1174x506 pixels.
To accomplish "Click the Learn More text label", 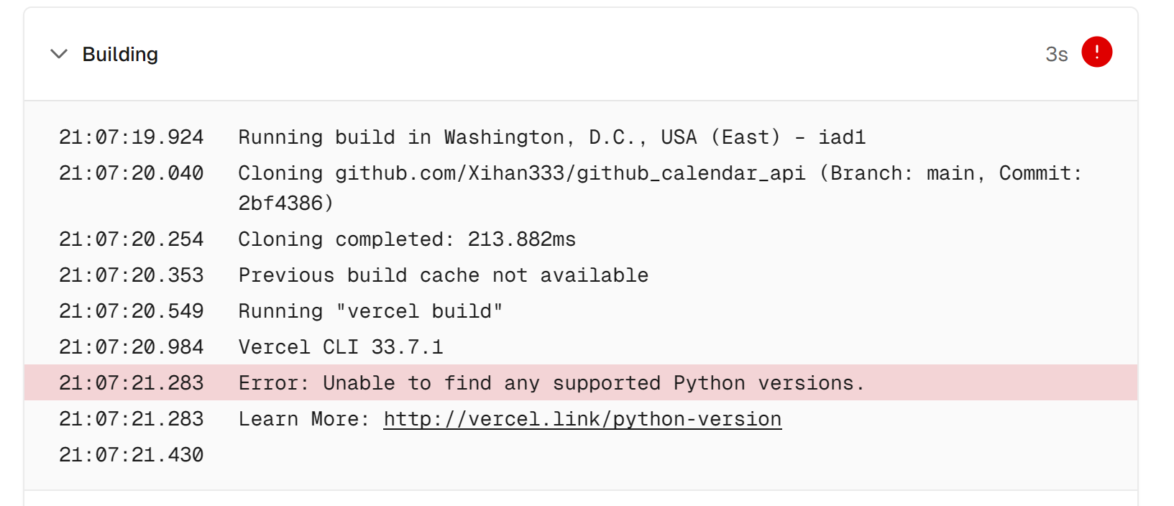I will click(303, 419).
